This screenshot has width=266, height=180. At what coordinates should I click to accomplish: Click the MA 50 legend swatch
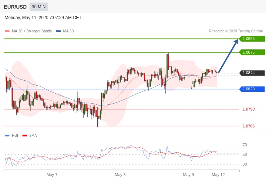(58, 31)
